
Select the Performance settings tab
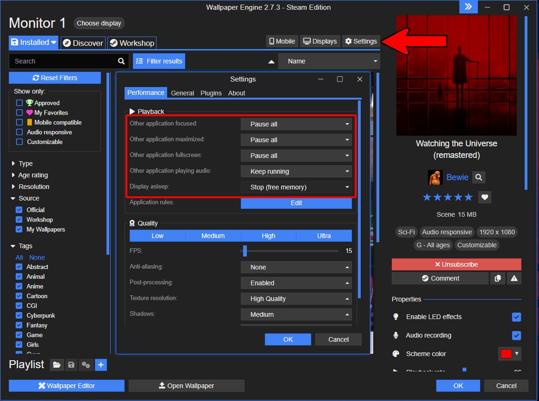[146, 93]
